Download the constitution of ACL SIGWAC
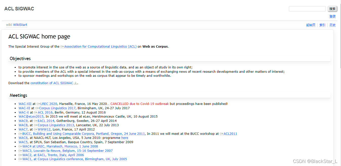 (52, 83)
